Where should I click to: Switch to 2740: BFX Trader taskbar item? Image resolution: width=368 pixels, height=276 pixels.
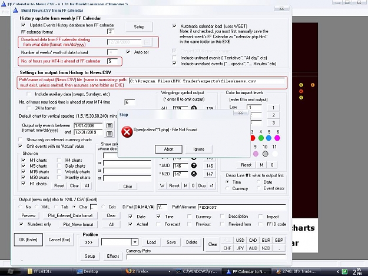(296, 271)
